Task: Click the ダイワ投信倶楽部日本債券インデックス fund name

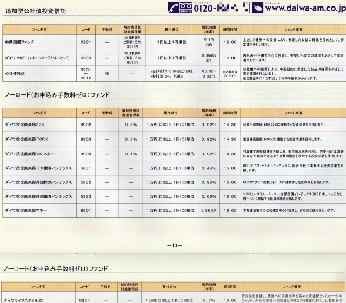Action: pos(38,168)
